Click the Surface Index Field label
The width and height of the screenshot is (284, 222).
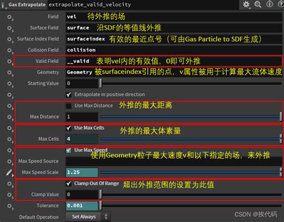[x=38, y=39]
